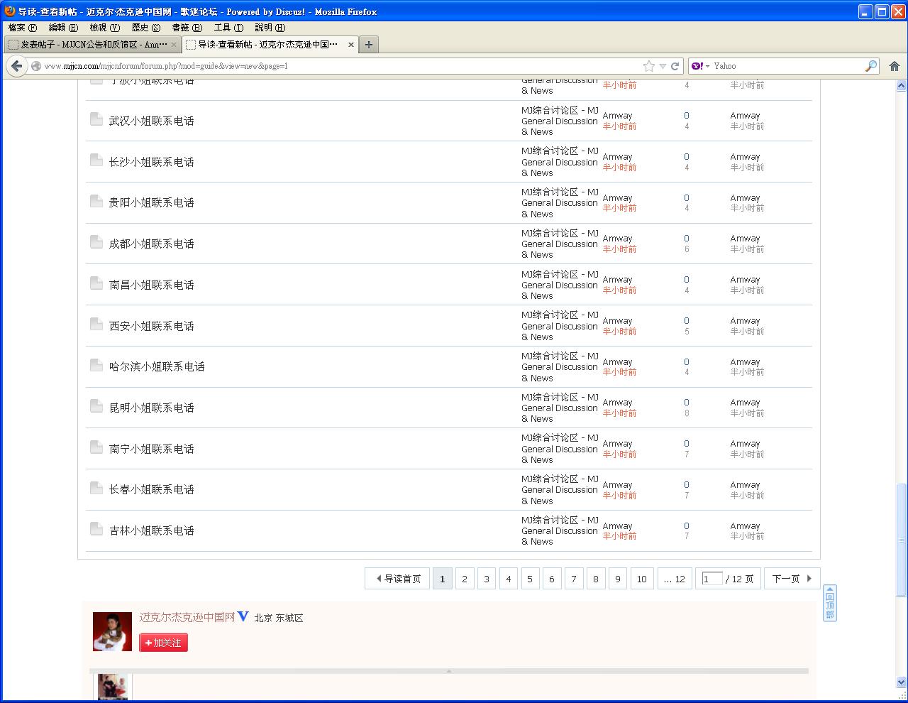Click the bookmark star in address bar

tap(648, 66)
